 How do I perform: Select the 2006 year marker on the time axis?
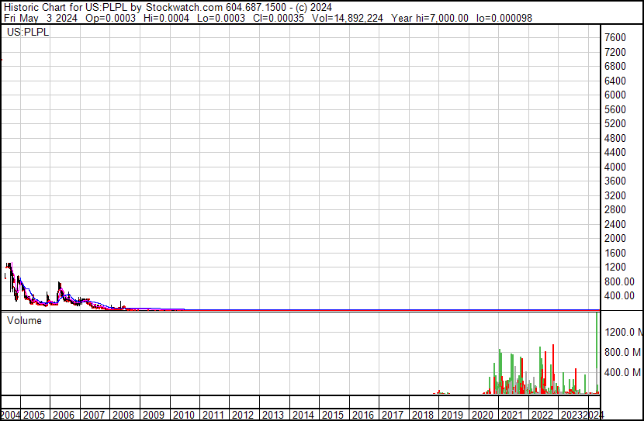[64, 415]
